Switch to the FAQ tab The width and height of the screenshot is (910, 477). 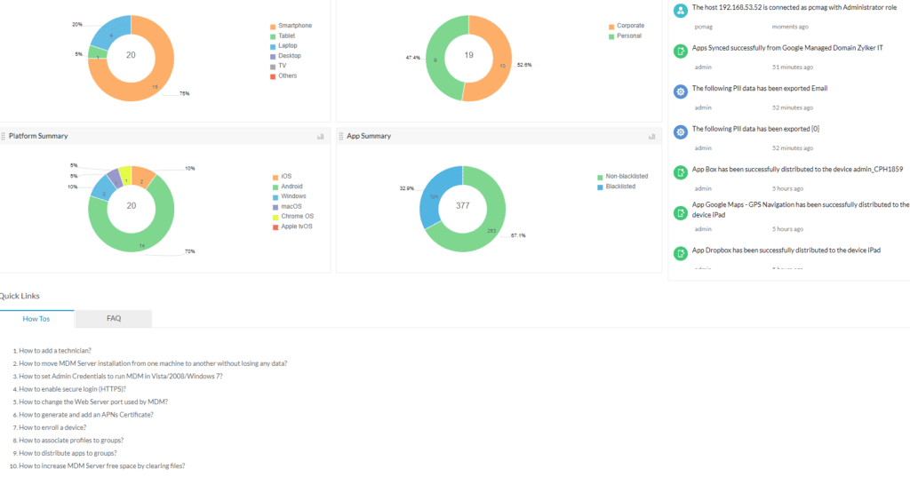[114, 318]
